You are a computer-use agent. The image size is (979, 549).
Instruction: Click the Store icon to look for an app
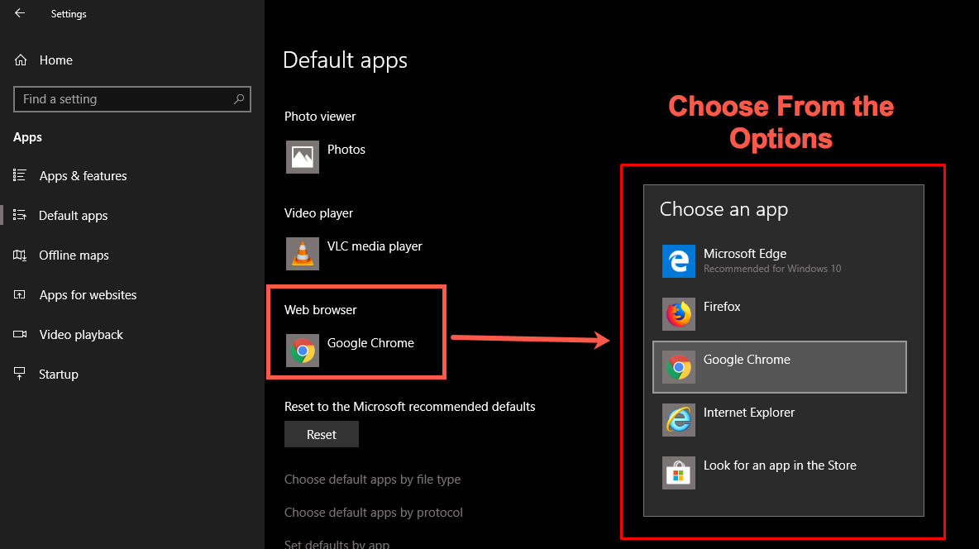pyautogui.click(x=678, y=473)
